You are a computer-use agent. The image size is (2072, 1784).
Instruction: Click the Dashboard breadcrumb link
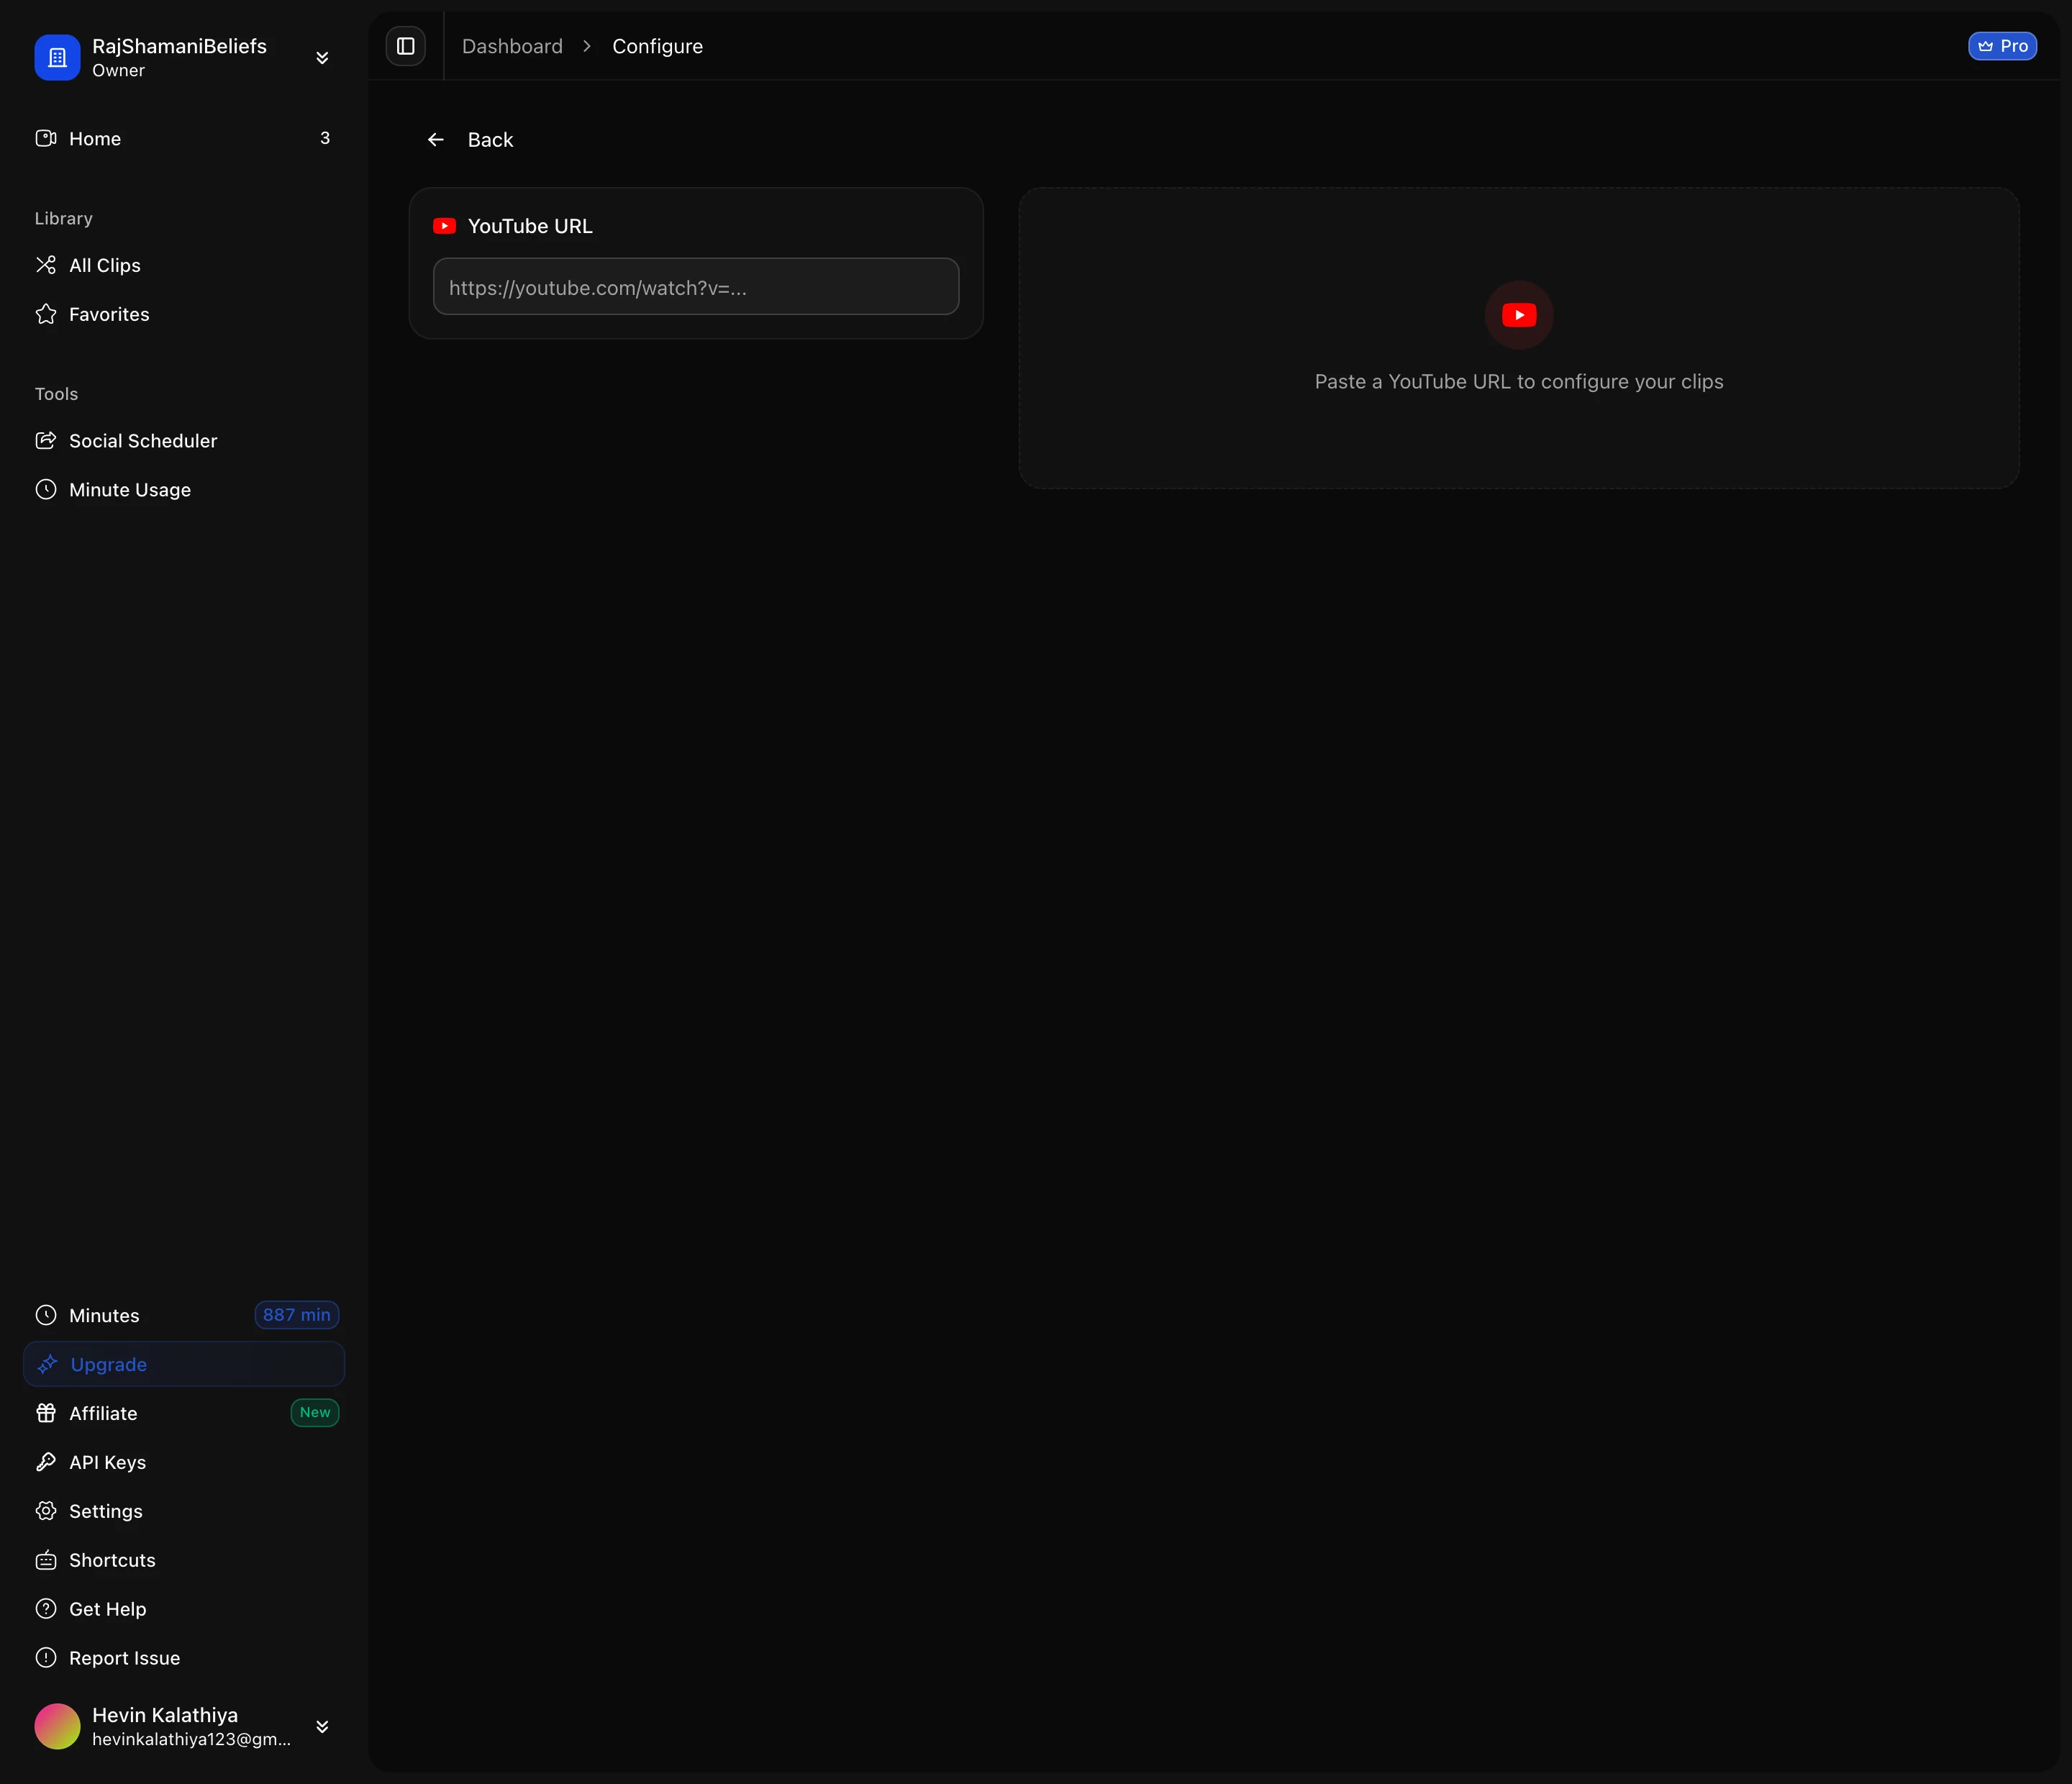click(512, 46)
